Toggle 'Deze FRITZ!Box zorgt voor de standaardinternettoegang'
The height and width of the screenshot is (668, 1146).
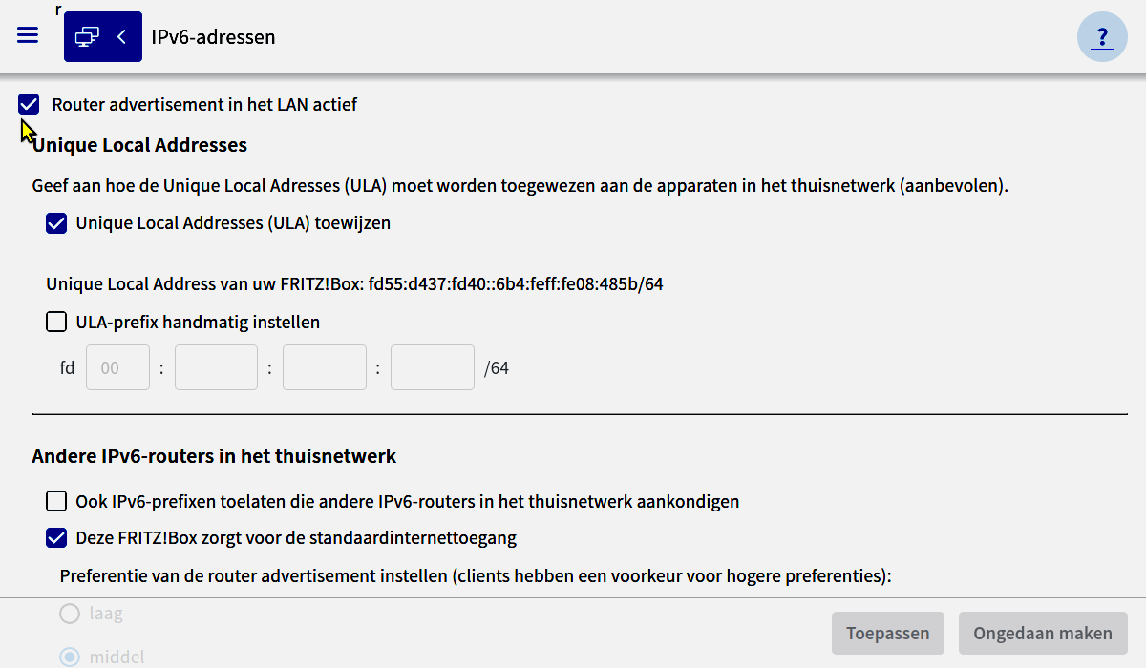56,537
